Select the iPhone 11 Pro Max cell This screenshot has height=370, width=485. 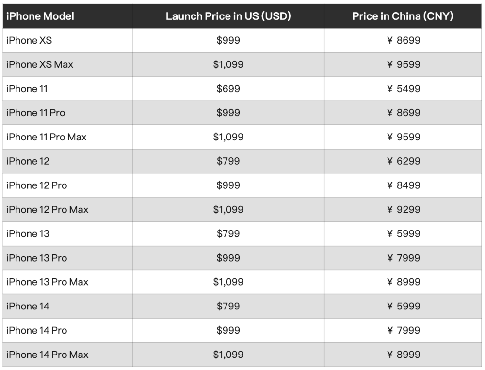(x=47, y=137)
